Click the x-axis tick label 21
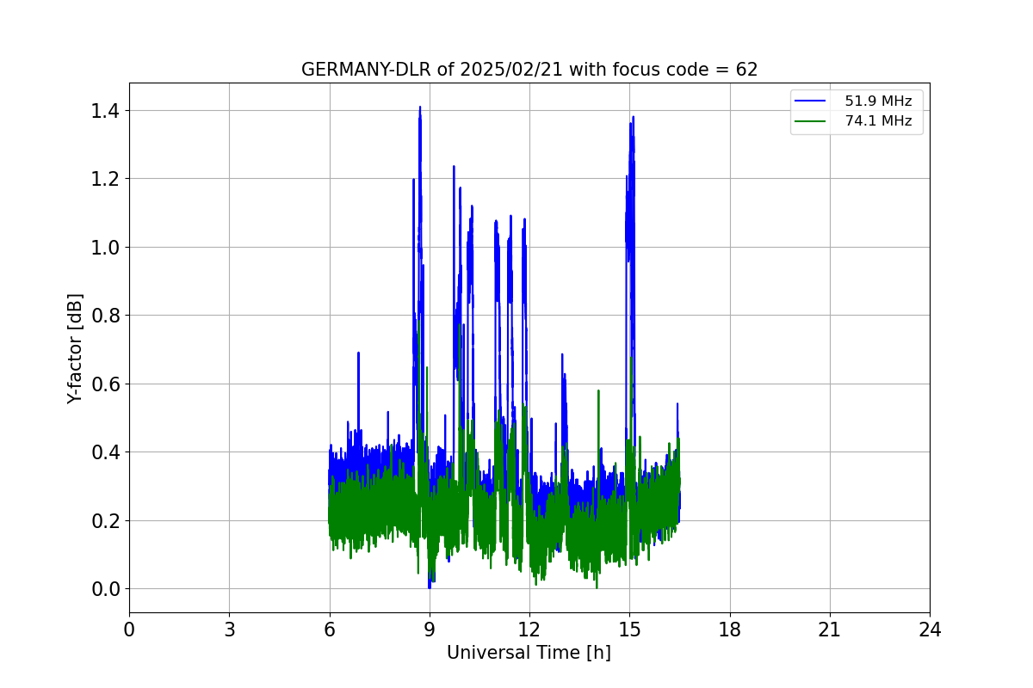1033x688 pixels. click(x=830, y=630)
